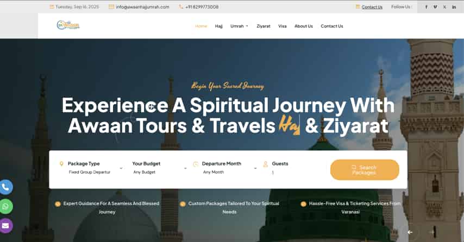Click the purple email floating icon

click(5, 226)
